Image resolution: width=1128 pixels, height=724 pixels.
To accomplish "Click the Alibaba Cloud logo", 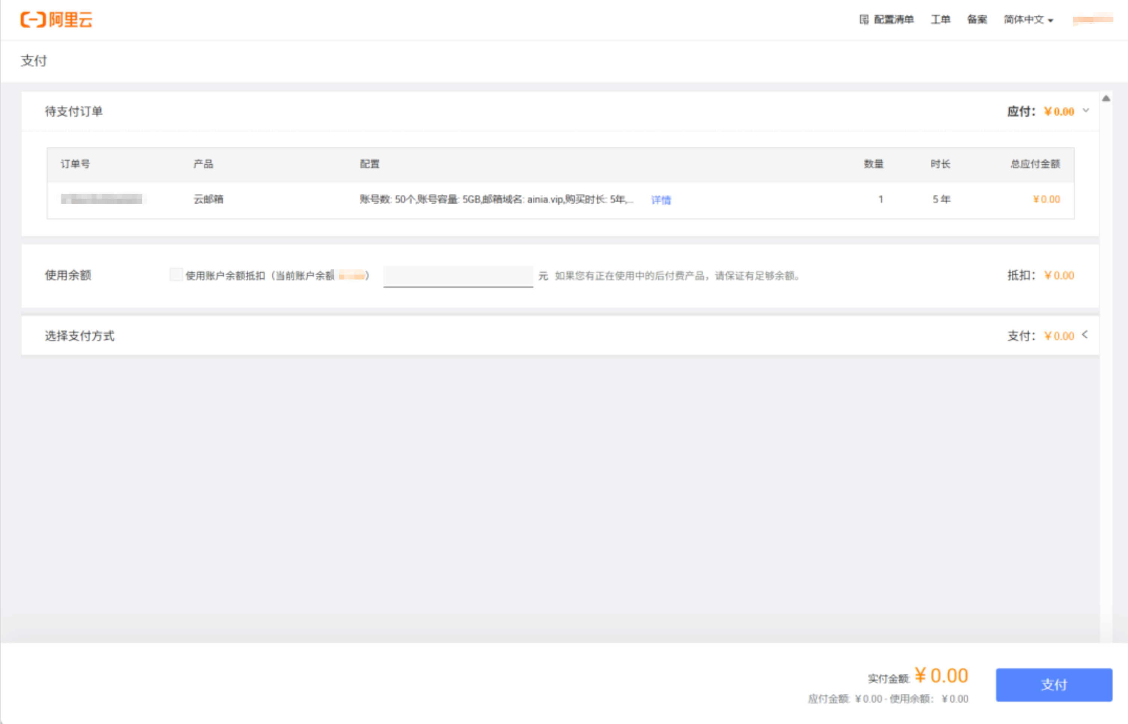I will (x=56, y=20).
